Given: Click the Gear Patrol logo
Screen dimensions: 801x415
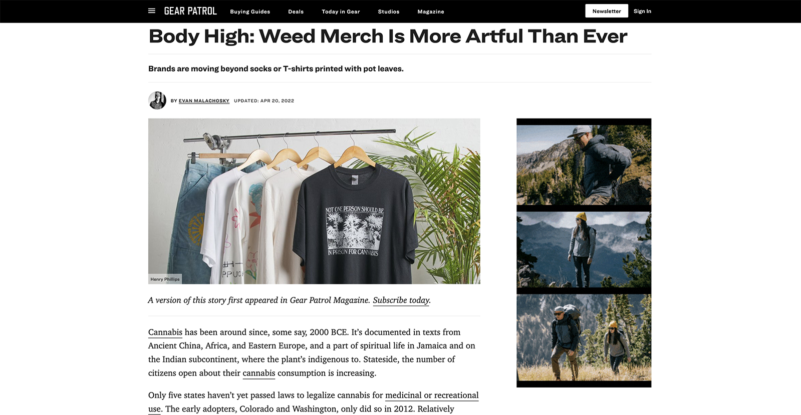Looking at the screenshot, I should coord(190,11).
